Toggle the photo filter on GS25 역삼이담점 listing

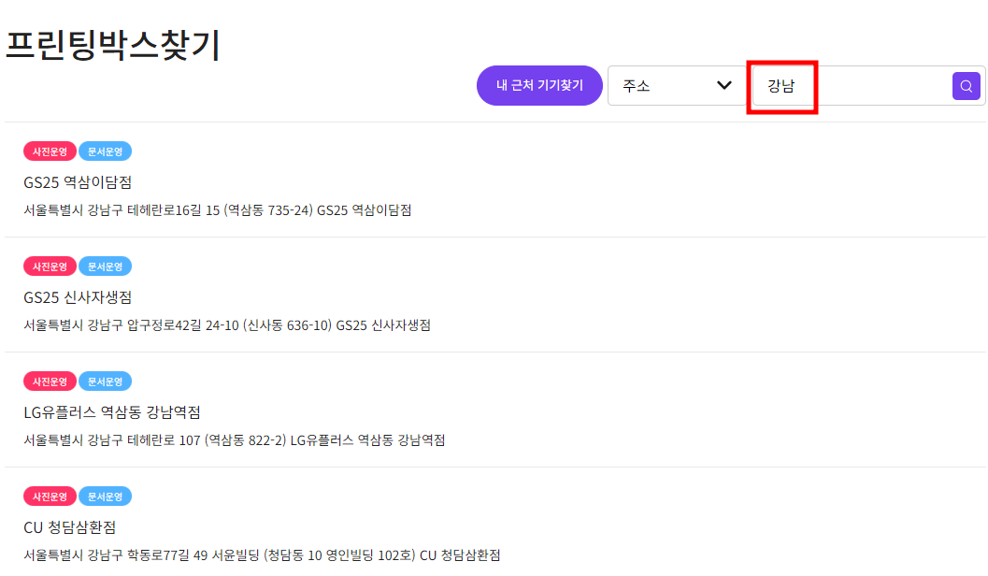(x=50, y=151)
